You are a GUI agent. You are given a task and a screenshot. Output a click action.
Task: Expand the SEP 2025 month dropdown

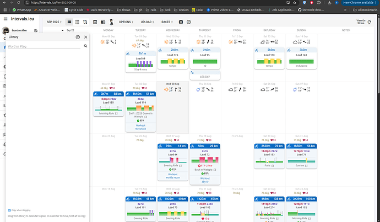(55, 21)
